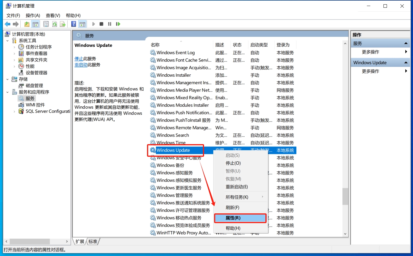The image size is (413, 256).
Task: Select 计算机管理(本地) root node
Action: 28,34
